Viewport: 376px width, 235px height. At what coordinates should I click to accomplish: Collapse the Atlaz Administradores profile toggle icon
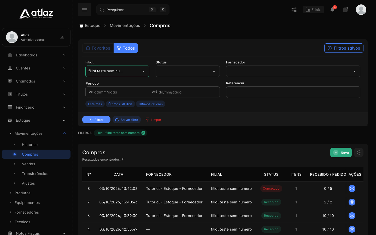point(62,37)
